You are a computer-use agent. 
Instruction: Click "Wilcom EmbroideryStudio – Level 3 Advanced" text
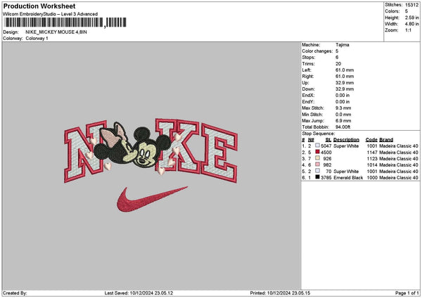51,14
